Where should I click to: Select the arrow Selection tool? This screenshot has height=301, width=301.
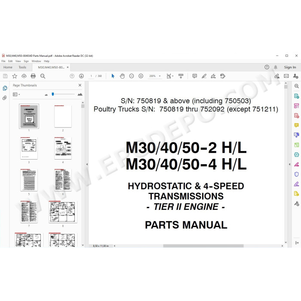point(113,76)
